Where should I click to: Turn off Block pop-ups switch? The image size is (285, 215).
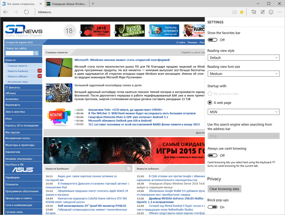click(x=212, y=207)
